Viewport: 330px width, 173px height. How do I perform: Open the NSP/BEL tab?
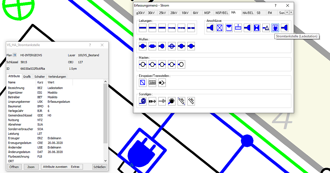click(x=222, y=13)
